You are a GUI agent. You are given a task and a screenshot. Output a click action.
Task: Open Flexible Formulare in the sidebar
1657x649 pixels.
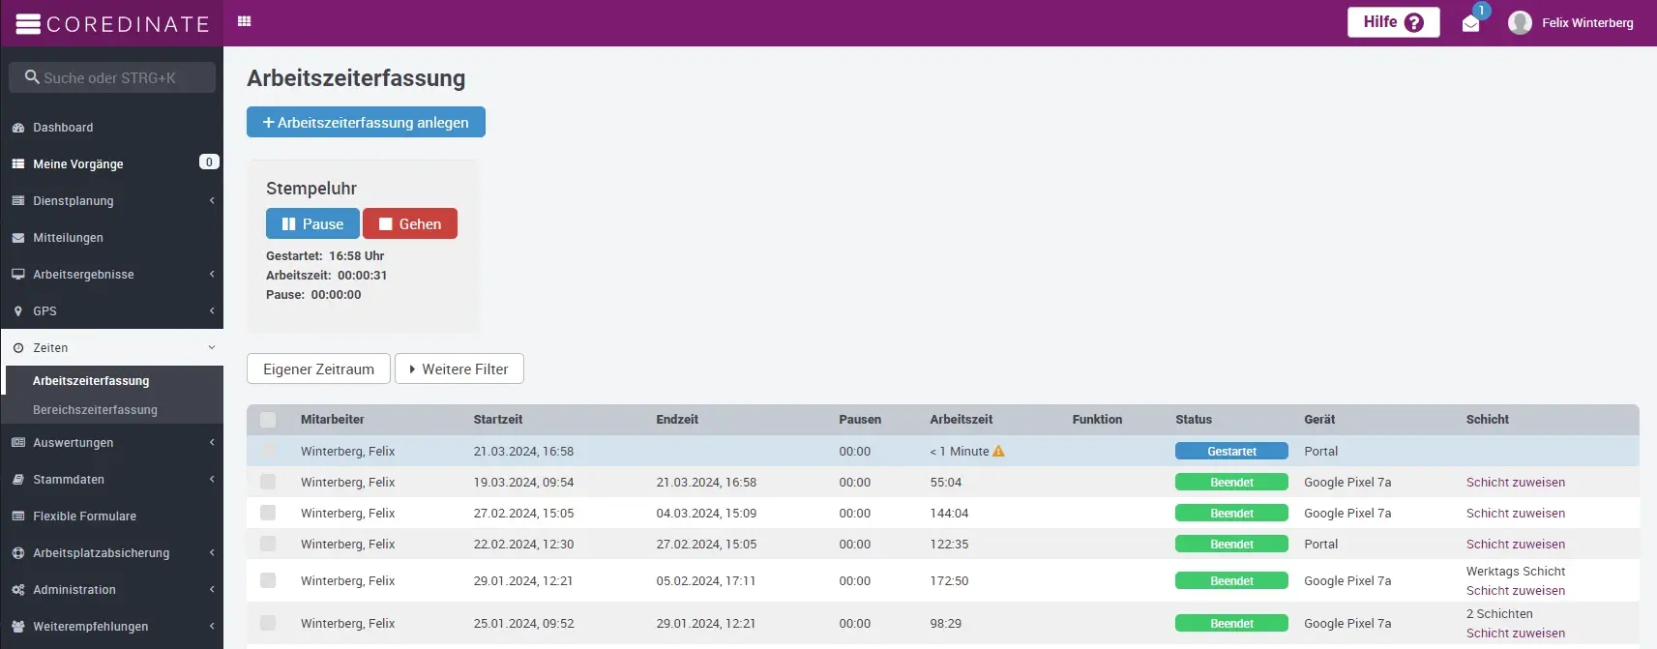[x=84, y=516]
